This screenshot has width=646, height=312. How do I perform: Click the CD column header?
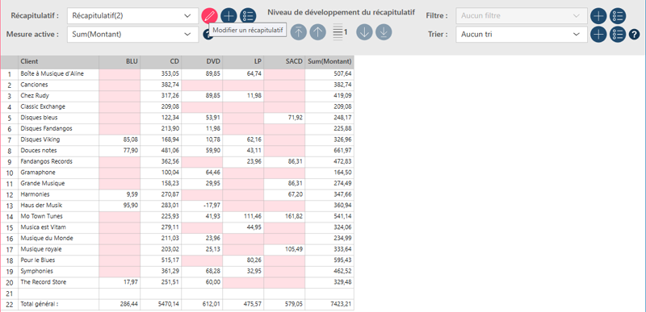161,62
